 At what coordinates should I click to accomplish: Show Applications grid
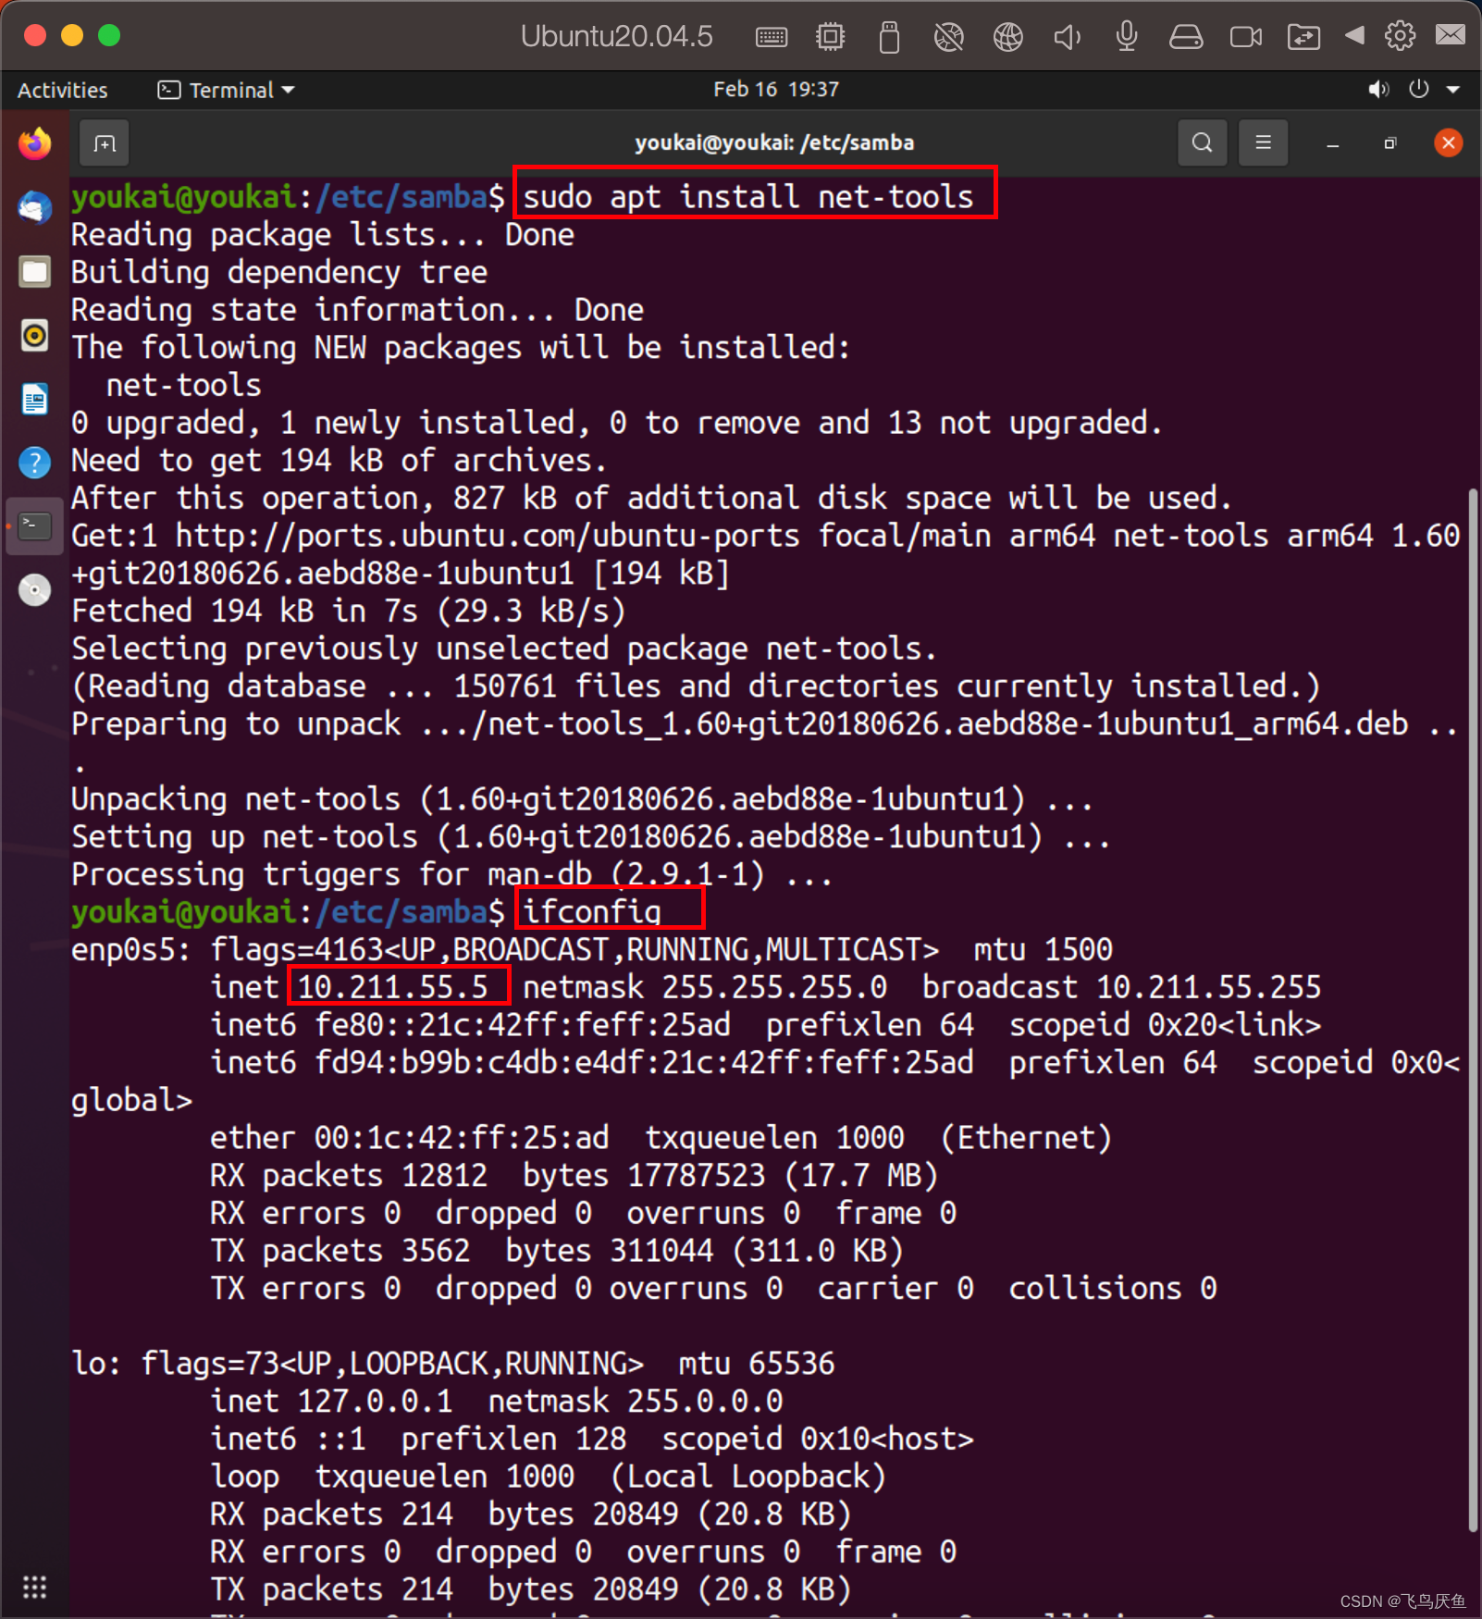(x=34, y=1588)
